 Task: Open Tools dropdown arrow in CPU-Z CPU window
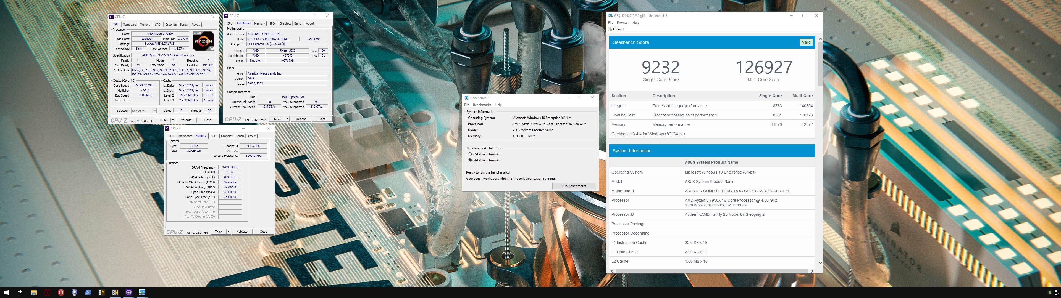(173, 120)
